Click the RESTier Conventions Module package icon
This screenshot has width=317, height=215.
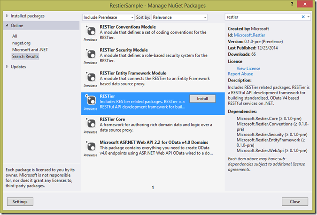click(91, 31)
